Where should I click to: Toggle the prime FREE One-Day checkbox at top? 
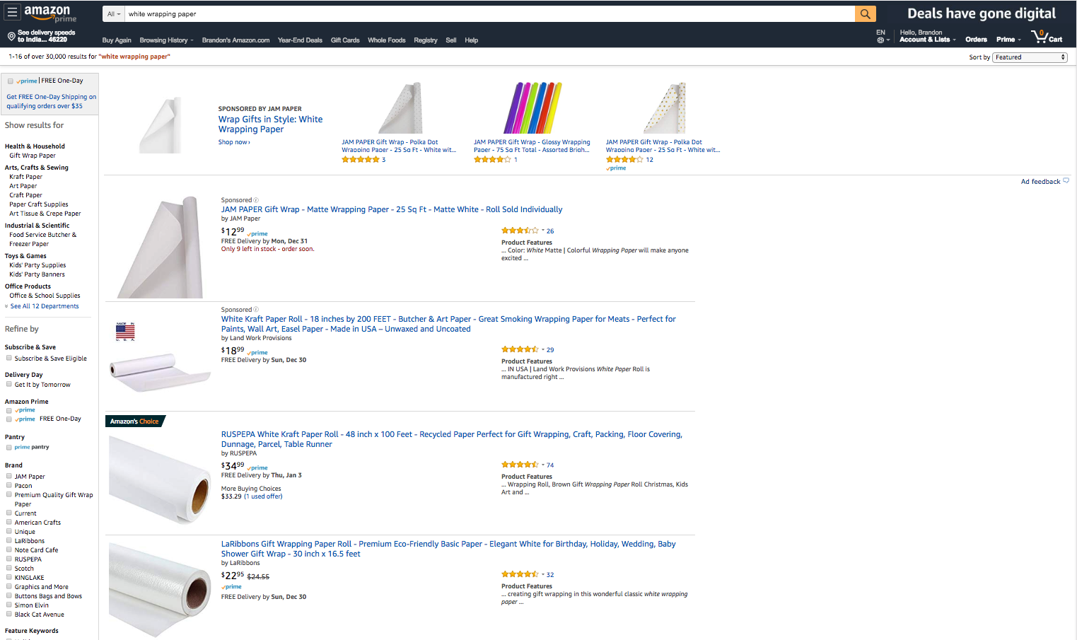point(10,81)
